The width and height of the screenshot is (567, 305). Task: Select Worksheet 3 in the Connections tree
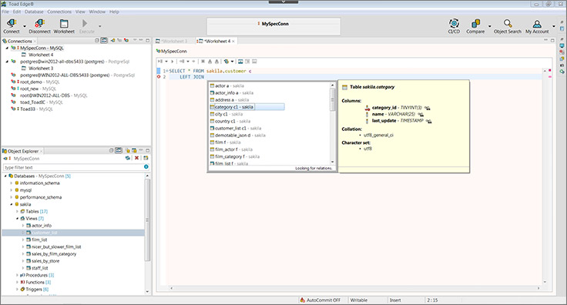pos(41,69)
